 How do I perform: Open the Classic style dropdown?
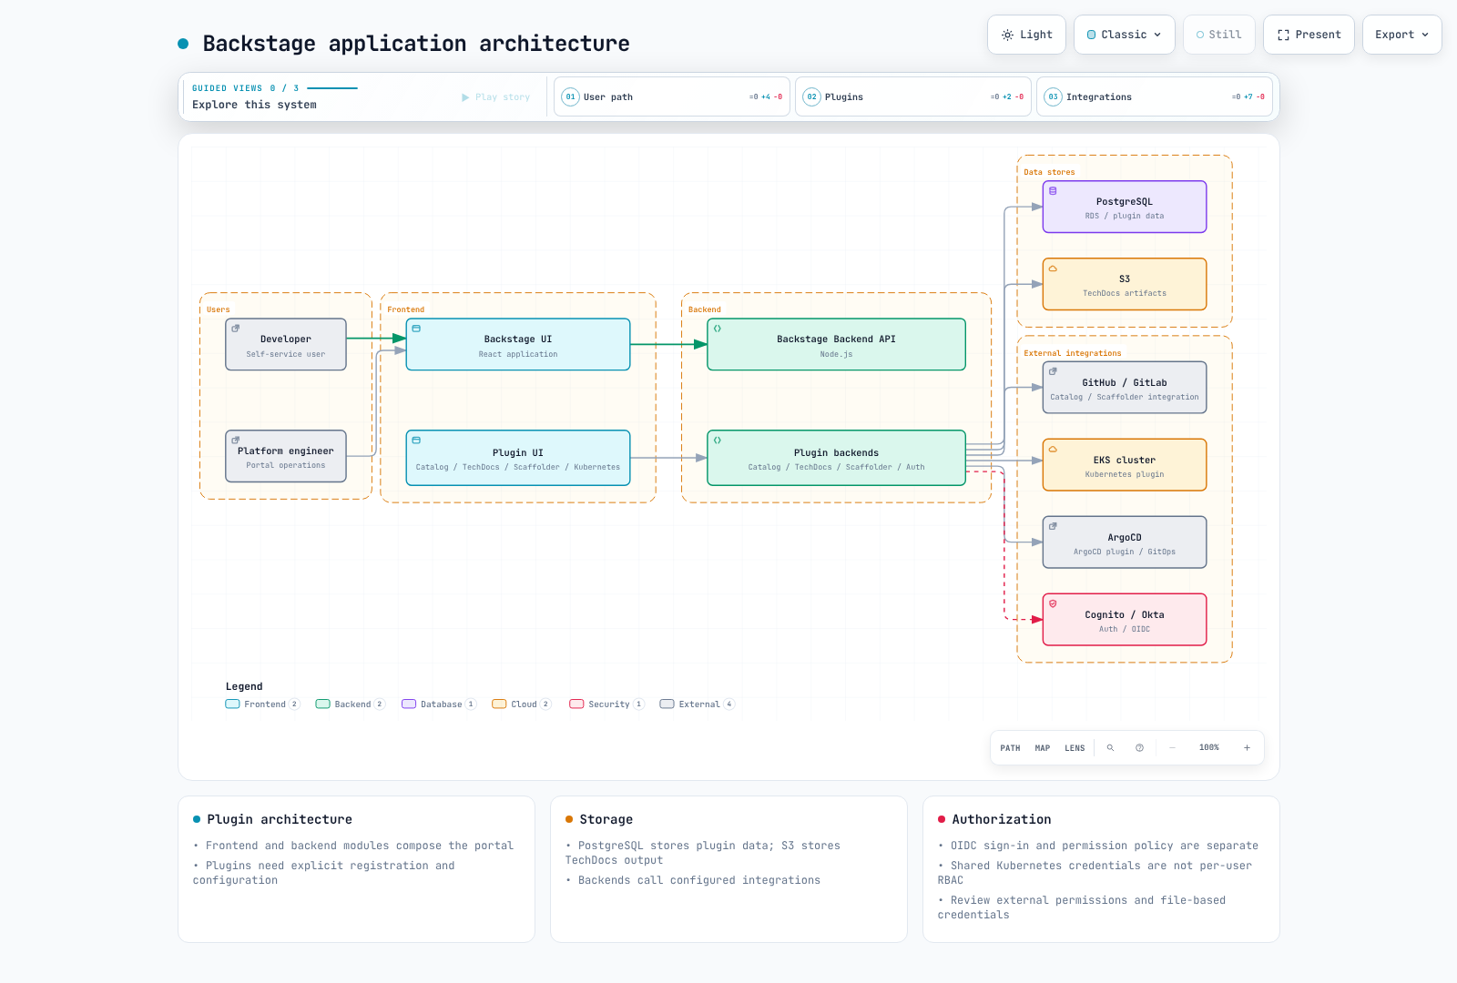[1125, 35]
